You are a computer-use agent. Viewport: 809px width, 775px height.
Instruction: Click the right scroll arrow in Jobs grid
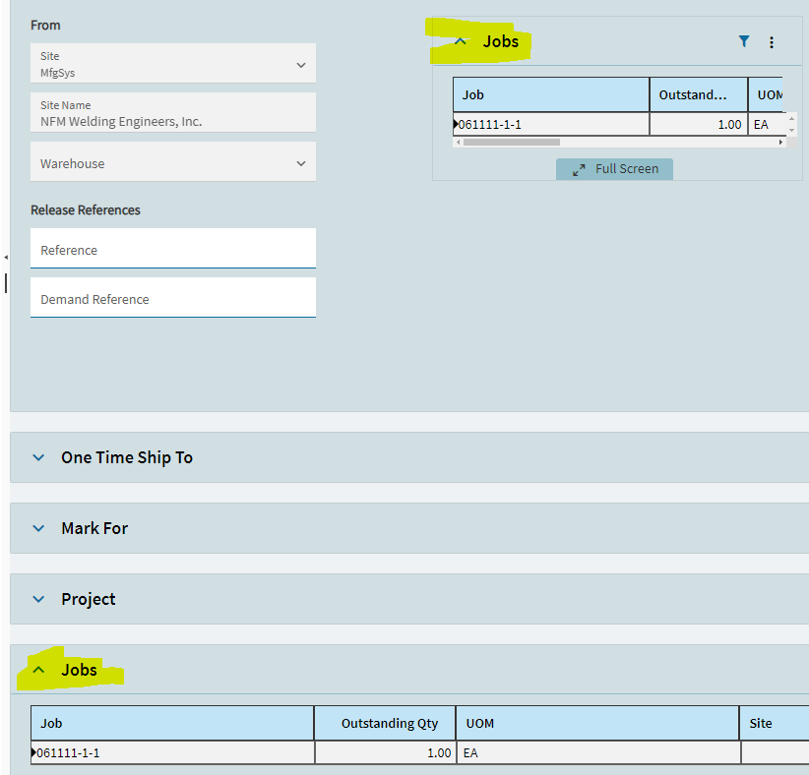pyautogui.click(x=780, y=142)
